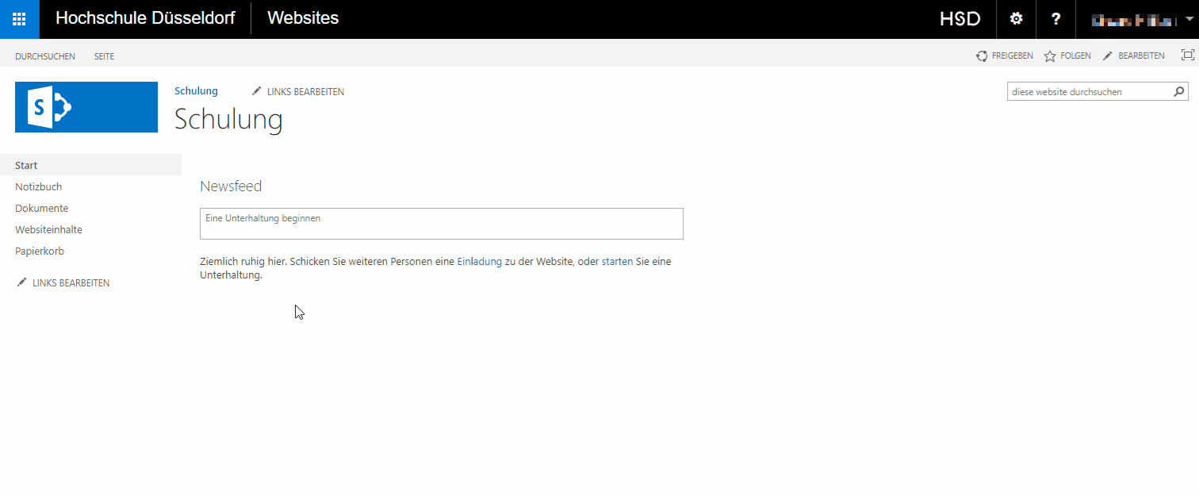This screenshot has height=495, width=1199.
Task: Open the app launcher waffle icon
Action: click(19, 19)
